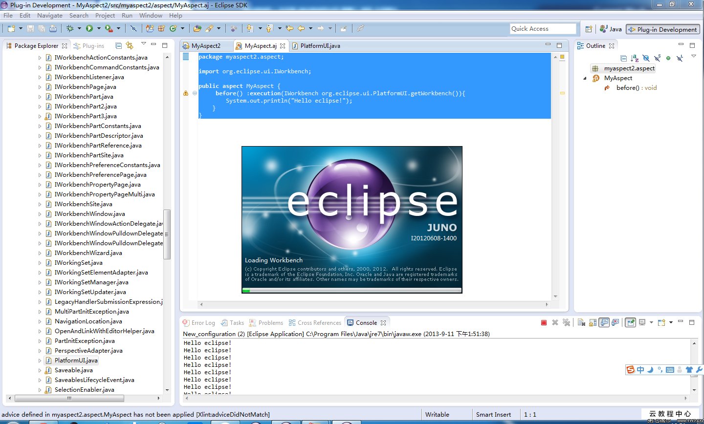The height and width of the screenshot is (424, 704).
Task: Open the Run button dropdown arrow
Action: click(99, 28)
